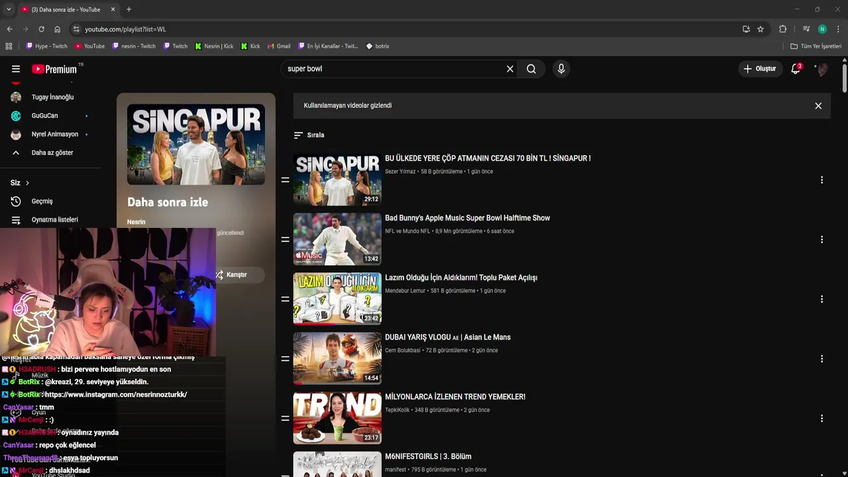Screen dimensions: 848x477
Task: Close the 'Daha sonra izle' browser tab
Action: tap(113, 9)
